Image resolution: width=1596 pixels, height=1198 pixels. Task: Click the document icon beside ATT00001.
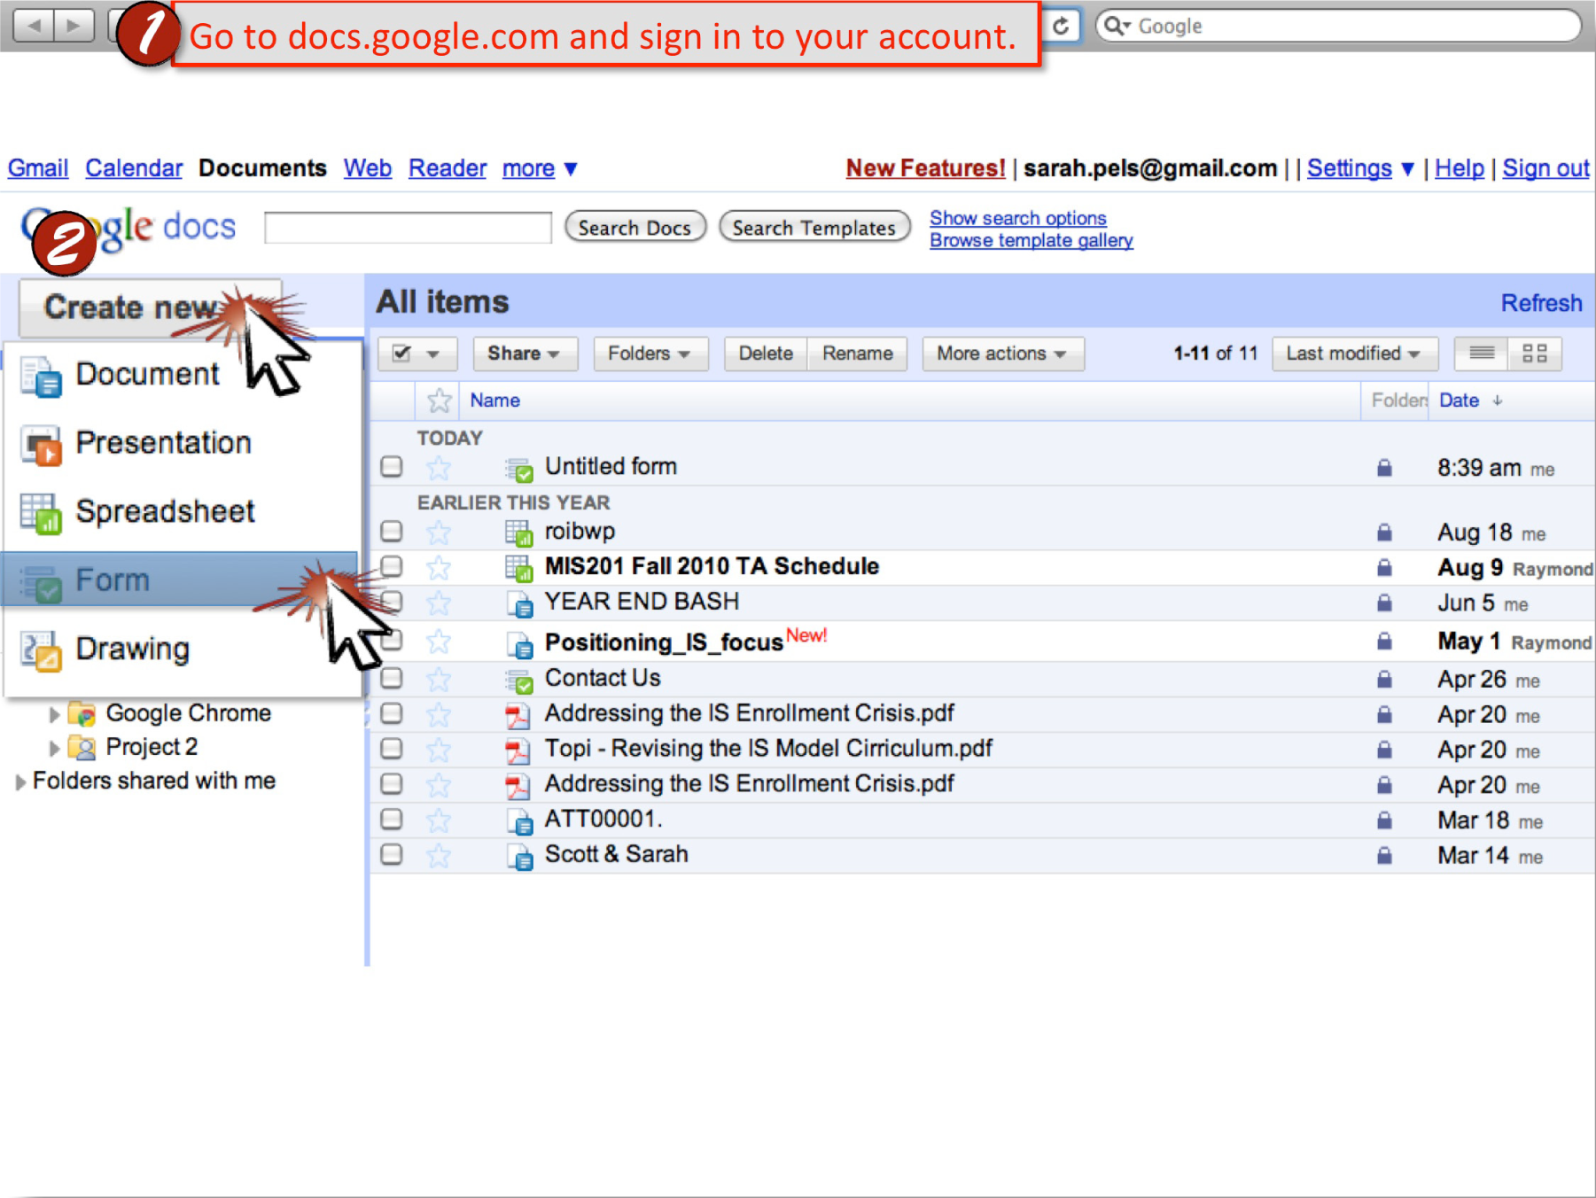(x=519, y=821)
